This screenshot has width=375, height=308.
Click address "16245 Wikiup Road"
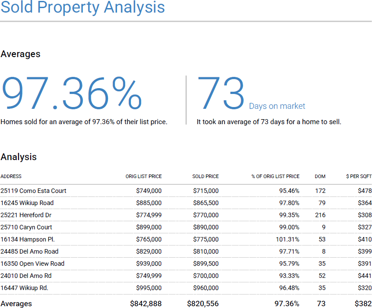tap(27, 203)
